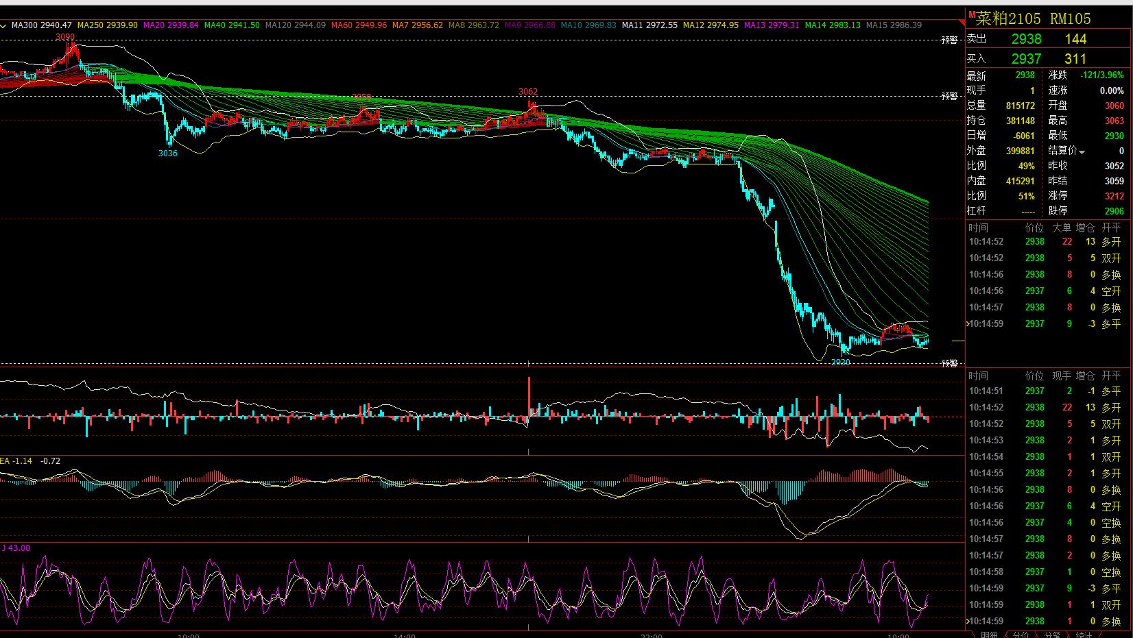
Task: Open the 结算价 dropdown arrow
Action: (1082, 151)
